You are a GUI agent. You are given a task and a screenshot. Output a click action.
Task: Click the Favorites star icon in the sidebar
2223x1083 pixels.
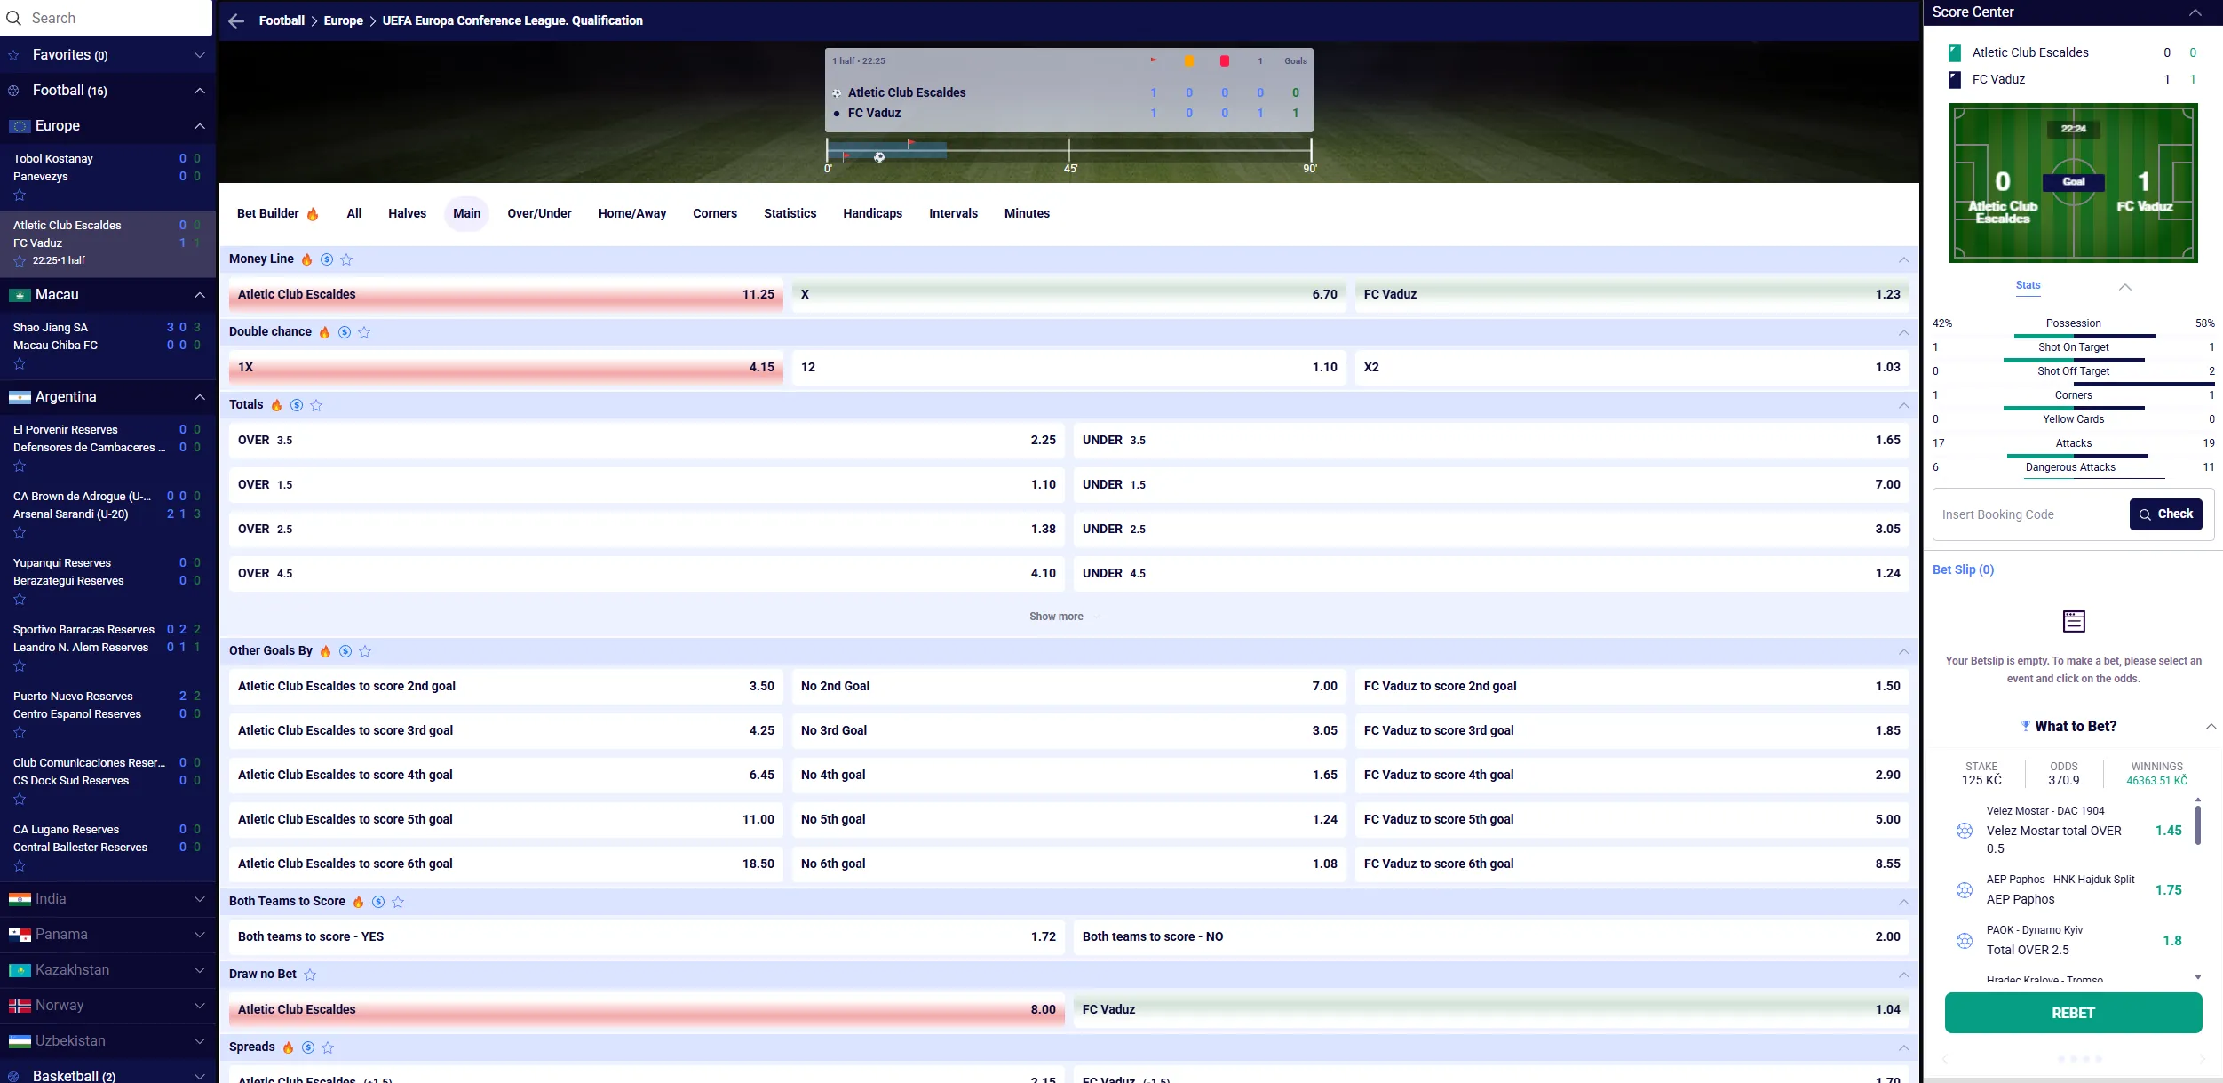click(13, 55)
